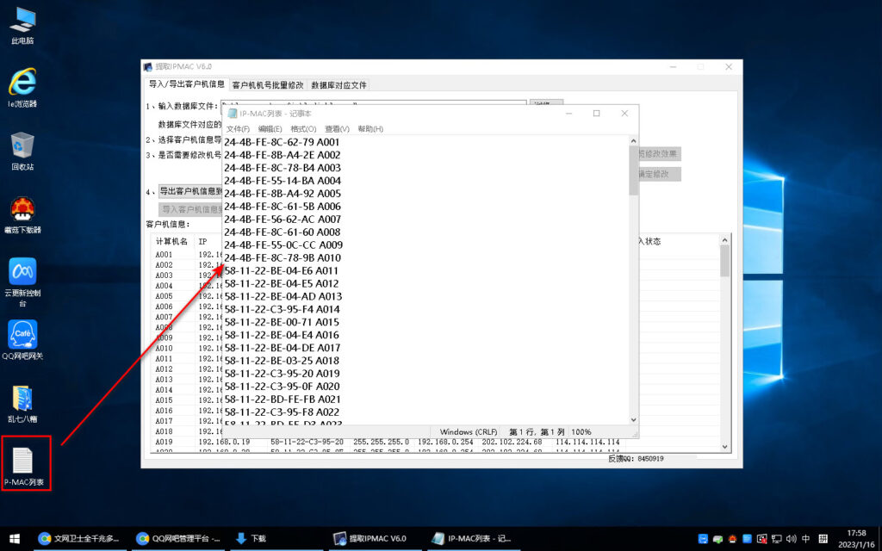Viewport: 882px width, 551px height.
Task: Click the network icon in the tray
Action: [x=778, y=540]
